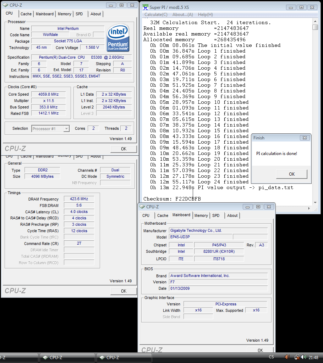323x363 pixels.
Task: Click the Package value Socket 775 LGA
Action: tap(68, 41)
